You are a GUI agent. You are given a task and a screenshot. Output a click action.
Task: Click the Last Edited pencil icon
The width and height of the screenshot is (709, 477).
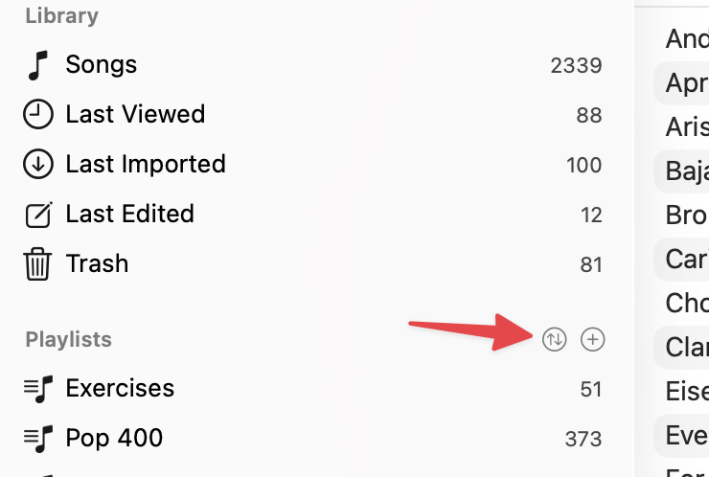(x=37, y=215)
